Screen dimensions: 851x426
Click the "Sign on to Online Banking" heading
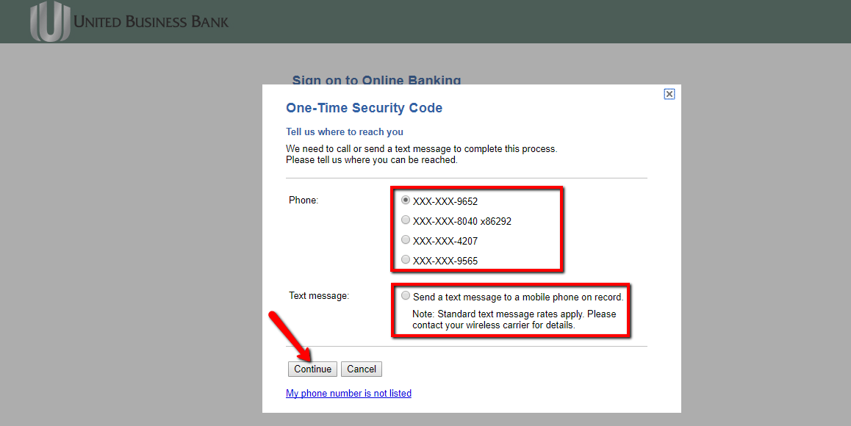click(376, 81)
